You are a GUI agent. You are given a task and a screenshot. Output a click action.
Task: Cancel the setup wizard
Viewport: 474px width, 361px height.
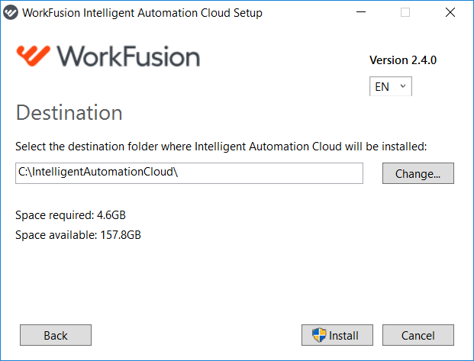[x=418, y=335]
